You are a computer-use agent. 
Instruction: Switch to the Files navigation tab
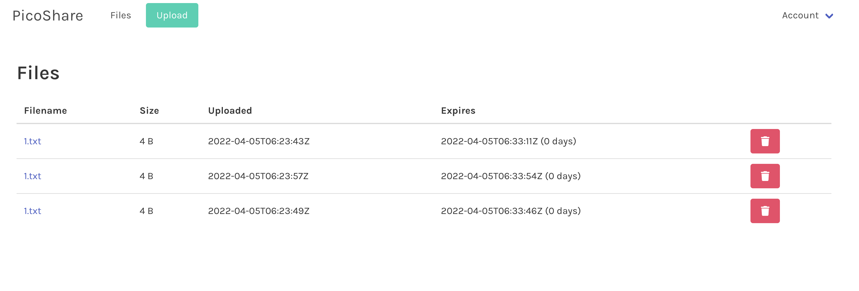point(120,15)
